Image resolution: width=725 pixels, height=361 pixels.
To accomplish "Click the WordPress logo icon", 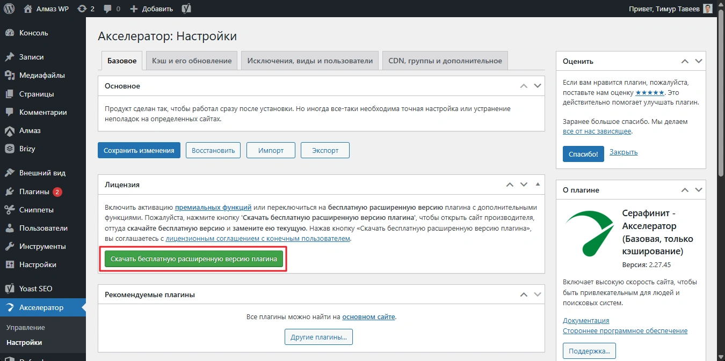I will (x=9, y=9).
